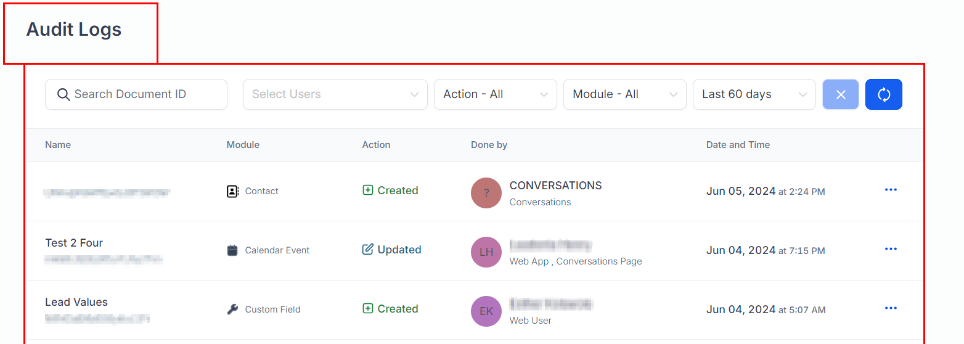Click the Date and Time column header
Viewport: 964px width, 344px height.
[x=738, y=145]
